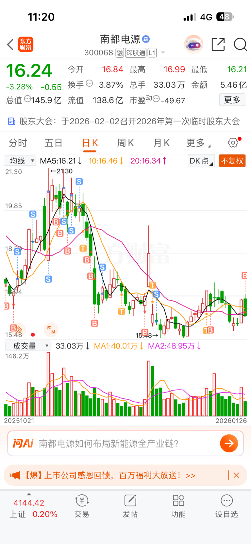Tap the 换手 info smiley icon
The height and width of the screenshot is (544, 251).
click(x=89, y=83)
